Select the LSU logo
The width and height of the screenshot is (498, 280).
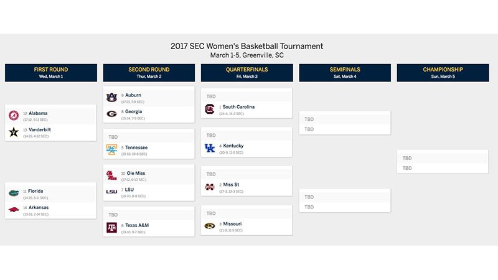pyautogui.click(x=111, y=192)
